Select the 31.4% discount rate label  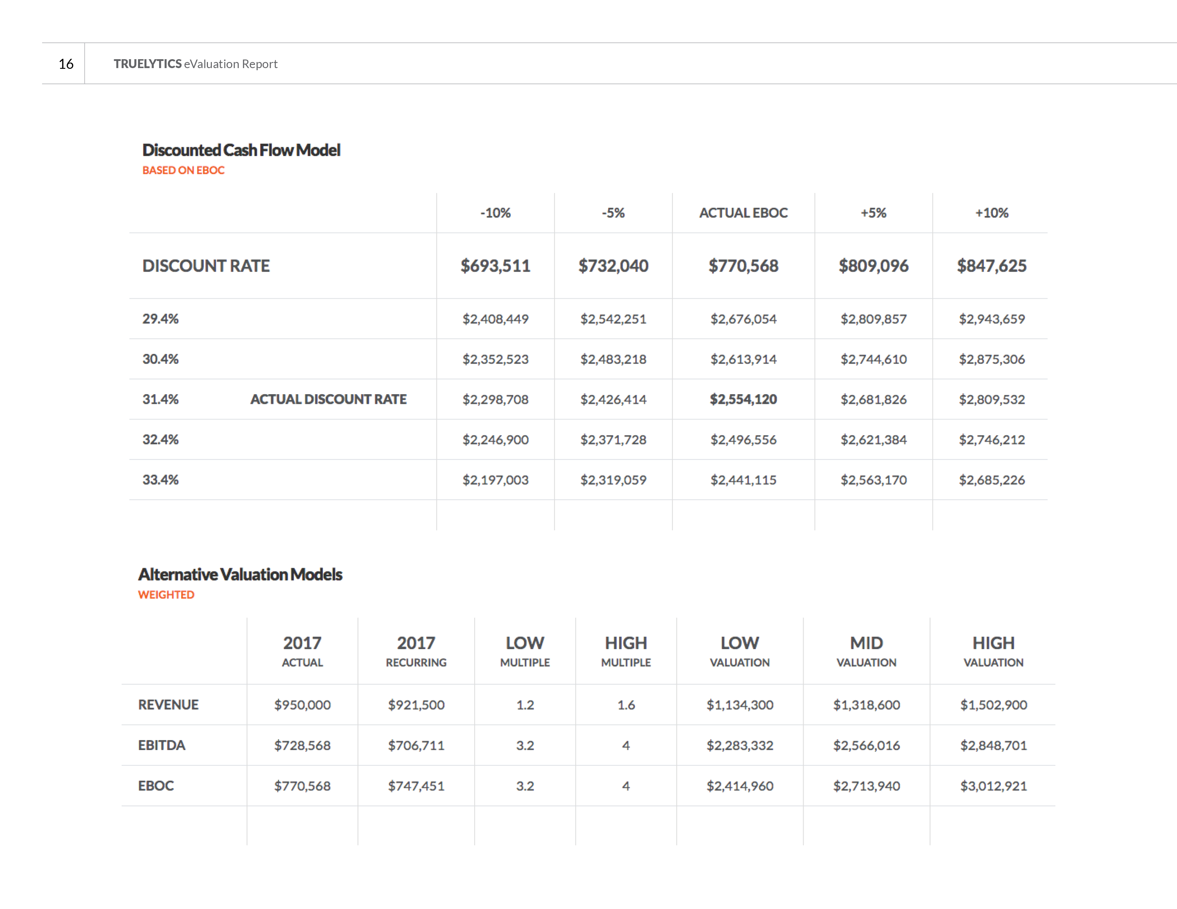160,400
